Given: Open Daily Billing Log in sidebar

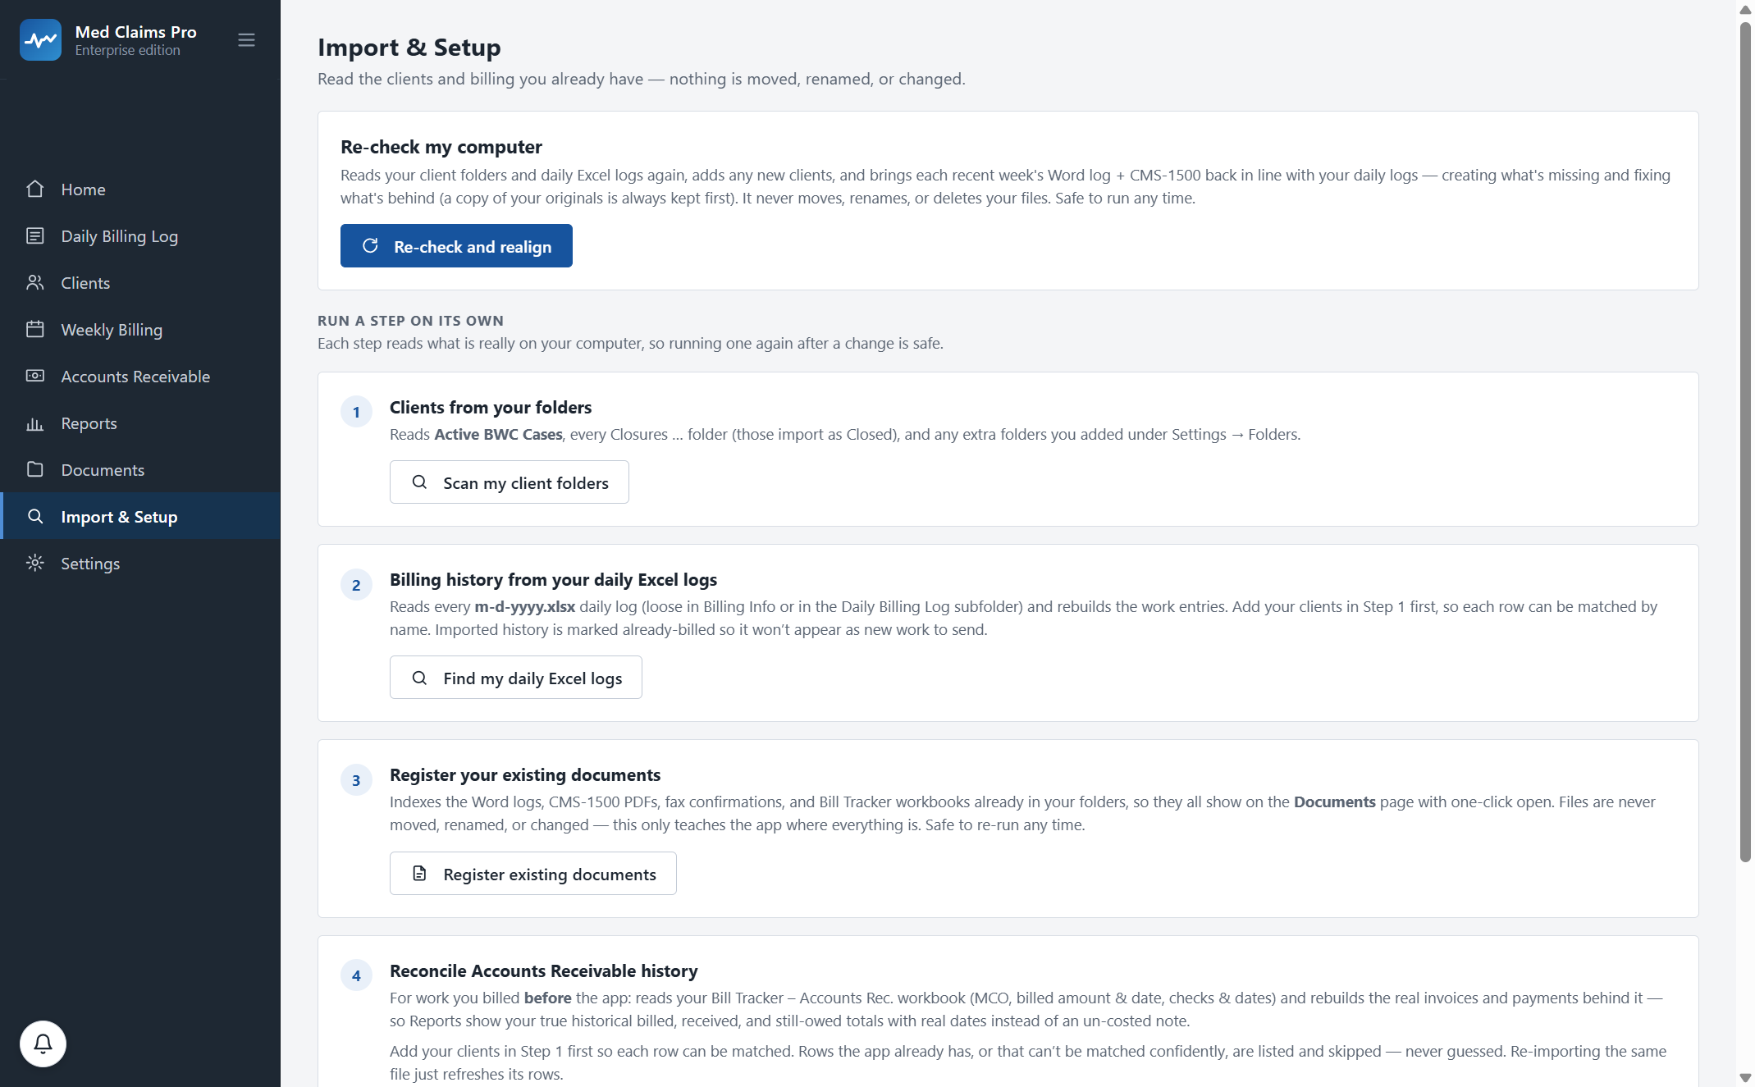Looking at the screenshot, I should point(140,236).
